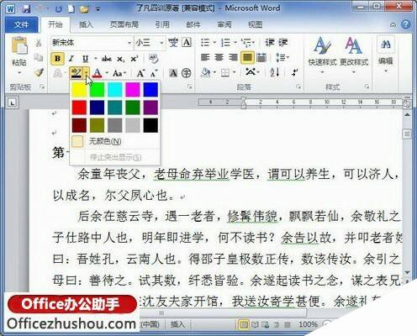Click the character border A icon
Viewport: 417px width, 336px height.
click(187, 43)
